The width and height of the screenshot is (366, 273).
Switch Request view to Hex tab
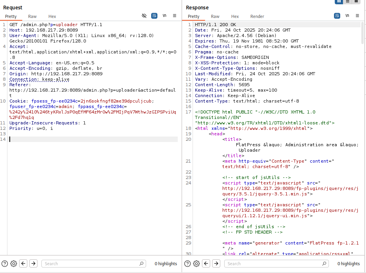tap(52, 16)
